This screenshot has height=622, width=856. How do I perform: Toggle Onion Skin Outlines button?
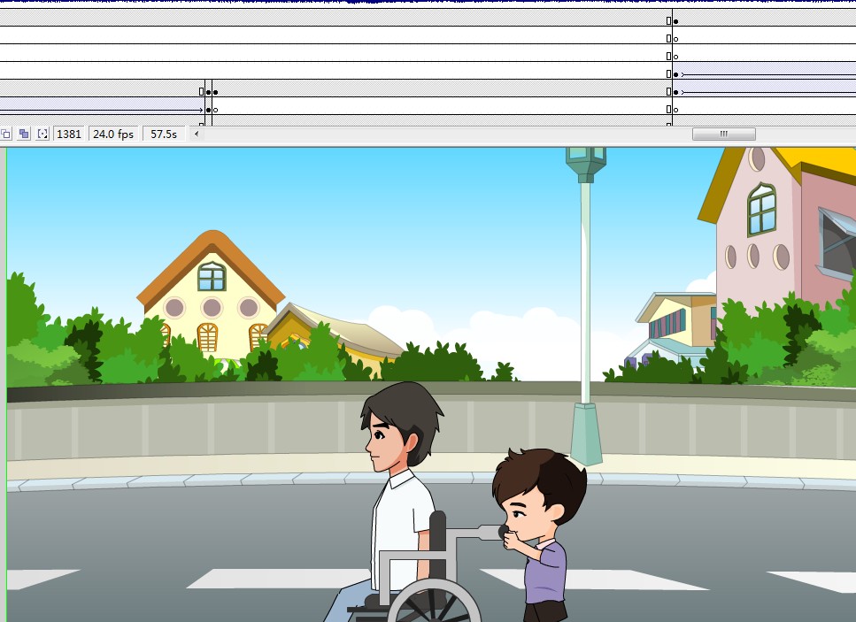(5, 134)
